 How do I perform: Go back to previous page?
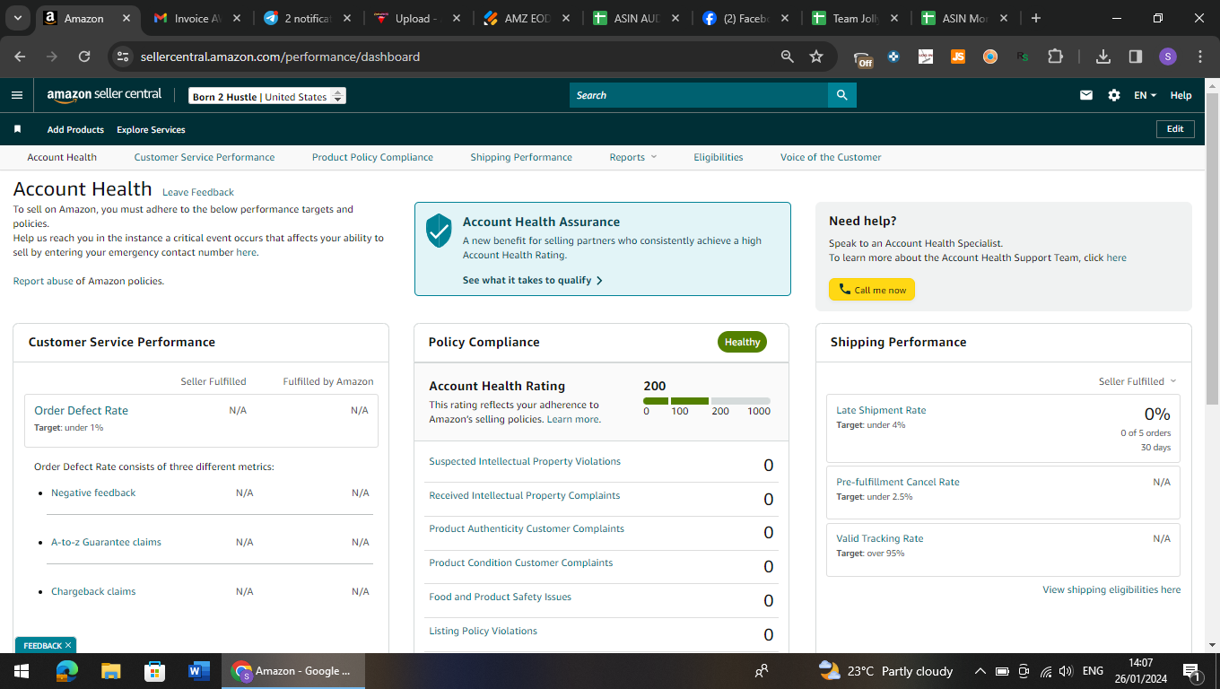point(21,57)
